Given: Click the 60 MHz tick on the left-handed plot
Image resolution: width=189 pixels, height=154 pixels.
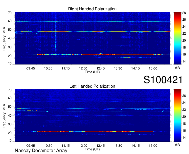Looking at the screenshot, I should (10, 98).
